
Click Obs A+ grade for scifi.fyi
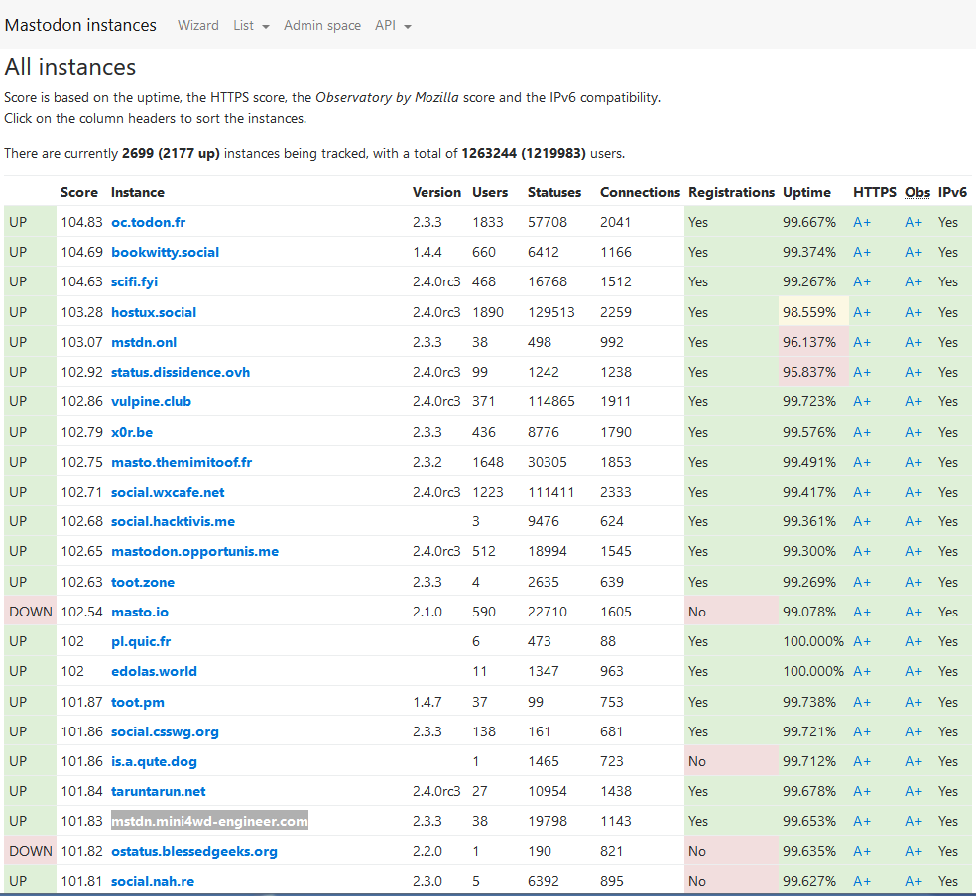(914, 281)
